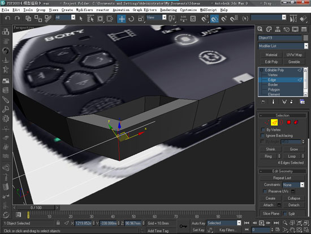Click the Mirror tool icon

pyautogui.click(x=293, y=19)
